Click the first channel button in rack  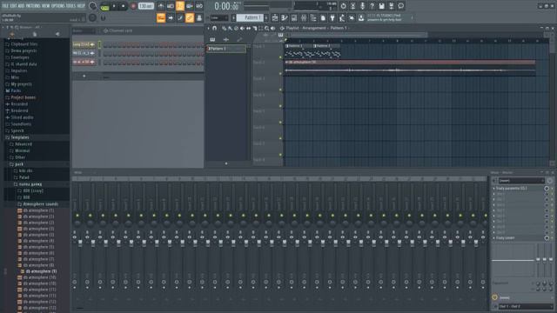84,44
